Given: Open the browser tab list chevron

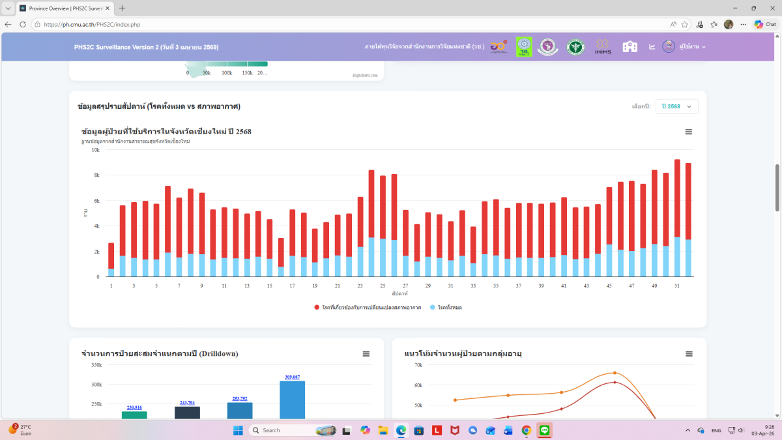Looking at the screenshot, I should pos(7,8).
